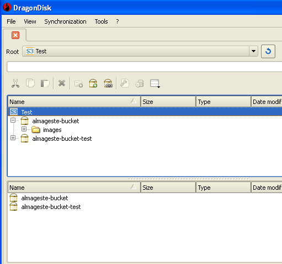Click almageste-bucket-test bucket icon in lower list
This screenshot has width=282, height=264.
pyautogui.click(x=13, y=207)
